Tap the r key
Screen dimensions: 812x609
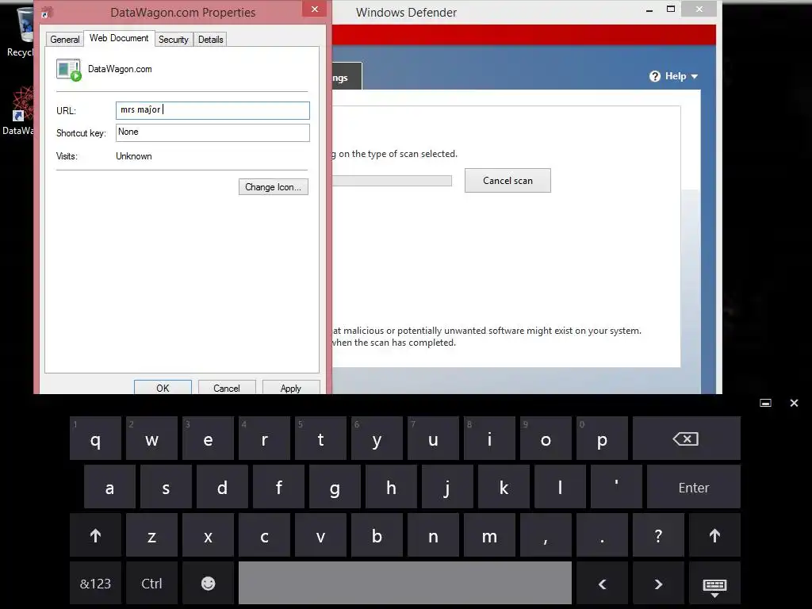tap(264, 439)
